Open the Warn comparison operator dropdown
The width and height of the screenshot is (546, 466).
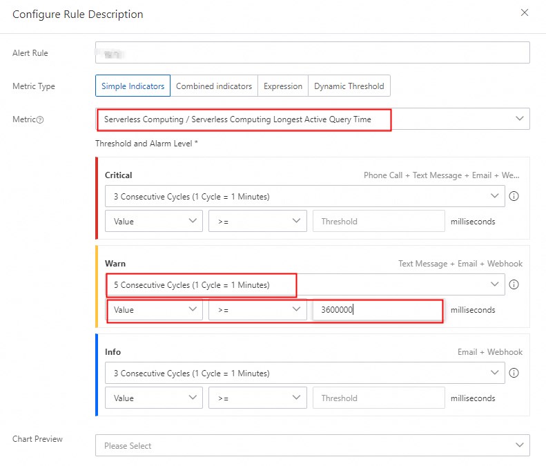coord(257,310)
